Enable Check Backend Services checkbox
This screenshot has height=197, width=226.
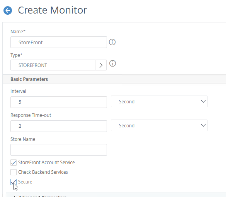tap(14, 172)
